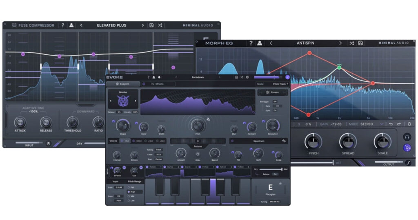418x220 pixels.
Task: Click the Freeze button in Evoke
Action: pos(272,92)
